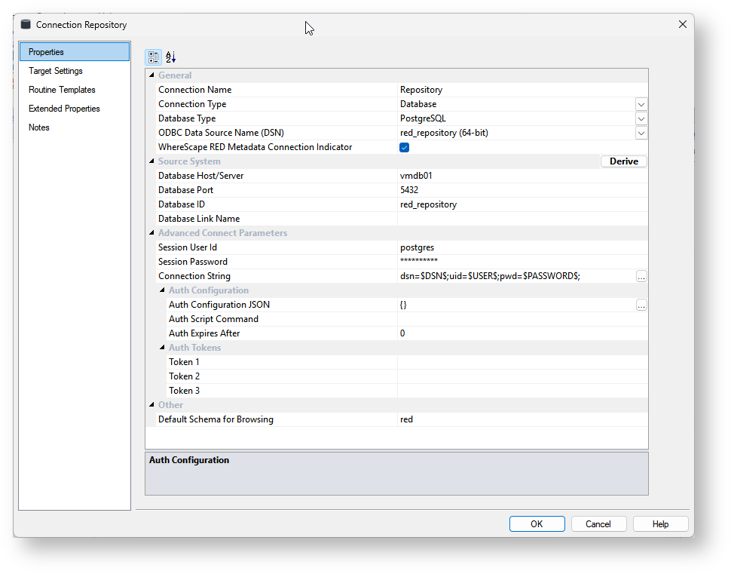Edit Session User Id value postgres
The image size is (731, 574).
(x=522, y=248)
